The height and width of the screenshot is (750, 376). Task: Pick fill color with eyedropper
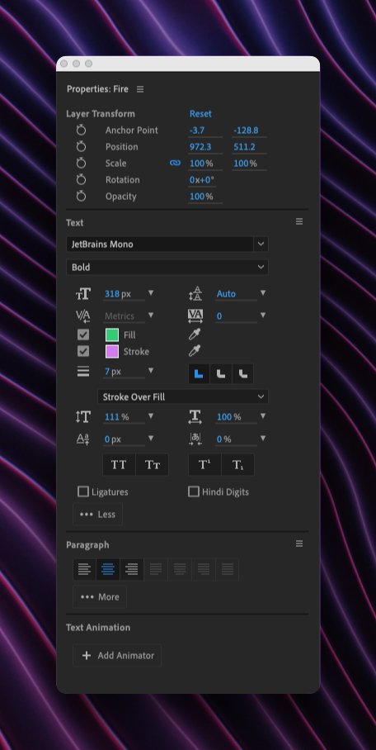[x=194, y=335]
